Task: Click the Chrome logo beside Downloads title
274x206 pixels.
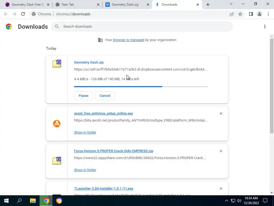Action: pyautogui.click(x=9, y=27)
